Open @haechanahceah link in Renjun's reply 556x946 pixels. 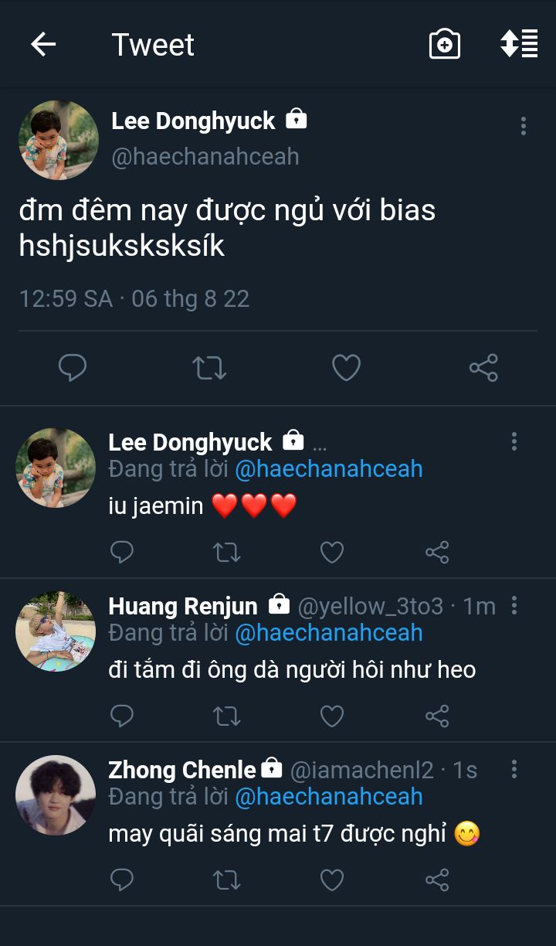(x=328, y=633)
